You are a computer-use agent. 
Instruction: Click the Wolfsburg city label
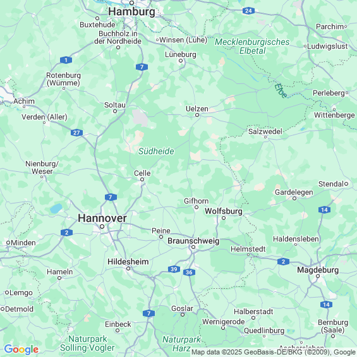(224, 211)
